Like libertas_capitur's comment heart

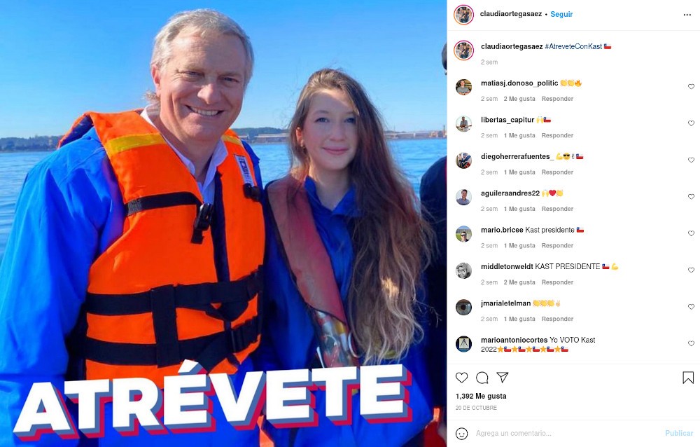tap(691, 123)
